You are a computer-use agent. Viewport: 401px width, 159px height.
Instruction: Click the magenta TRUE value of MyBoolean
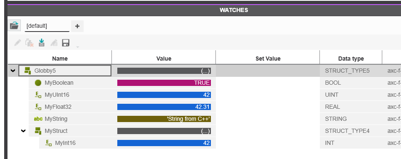164,83
